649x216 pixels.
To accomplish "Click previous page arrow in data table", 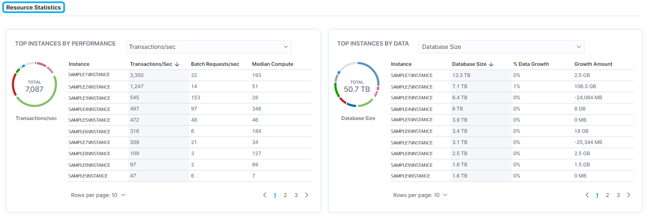I will pos(587,195).
